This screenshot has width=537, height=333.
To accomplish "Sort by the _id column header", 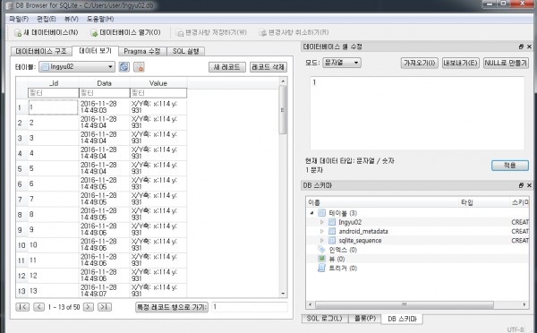I will pyautogui.click(x=54, y=83).
